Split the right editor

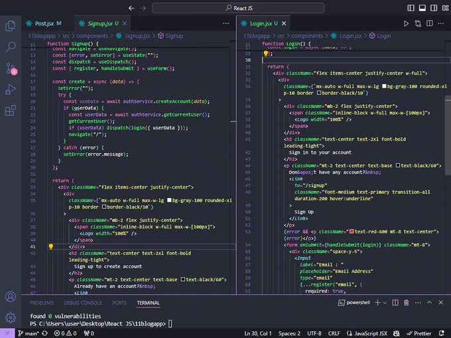pyautogui.click(x=429, y=23)
